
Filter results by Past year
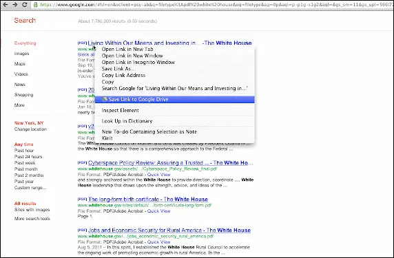click(24, 182)
